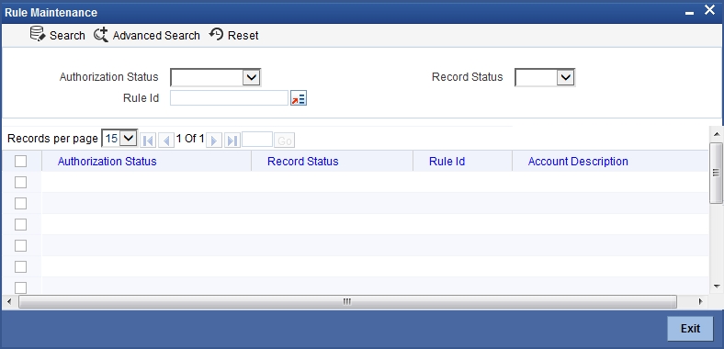Click the horizontal scrollbar right arrow

(x=700, y=302)
